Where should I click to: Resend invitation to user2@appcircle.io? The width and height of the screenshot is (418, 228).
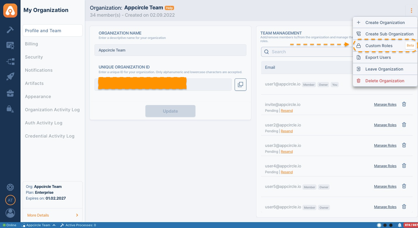point(287,131)
